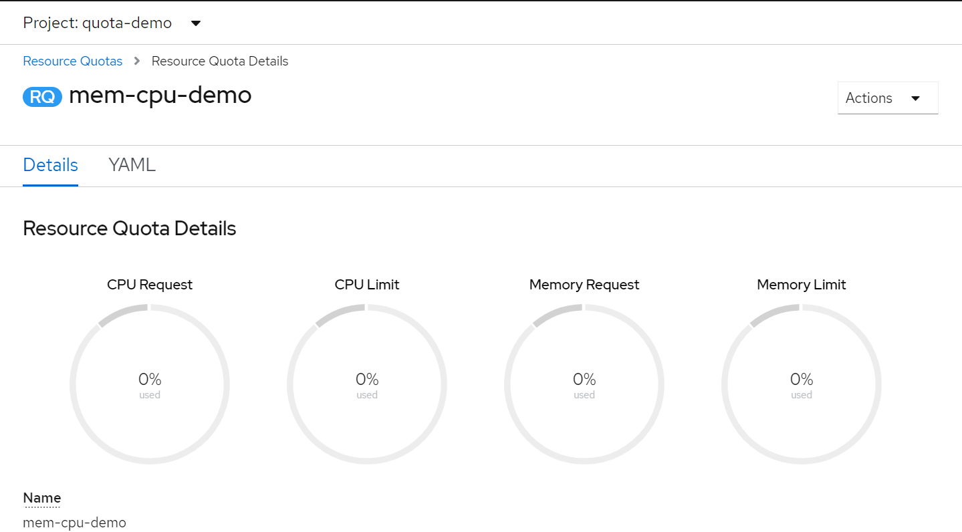The width and height of the screenshot is (962, 532).
Task: Click the 0% used label inside Memory Limit
Action: coord(801,384)
